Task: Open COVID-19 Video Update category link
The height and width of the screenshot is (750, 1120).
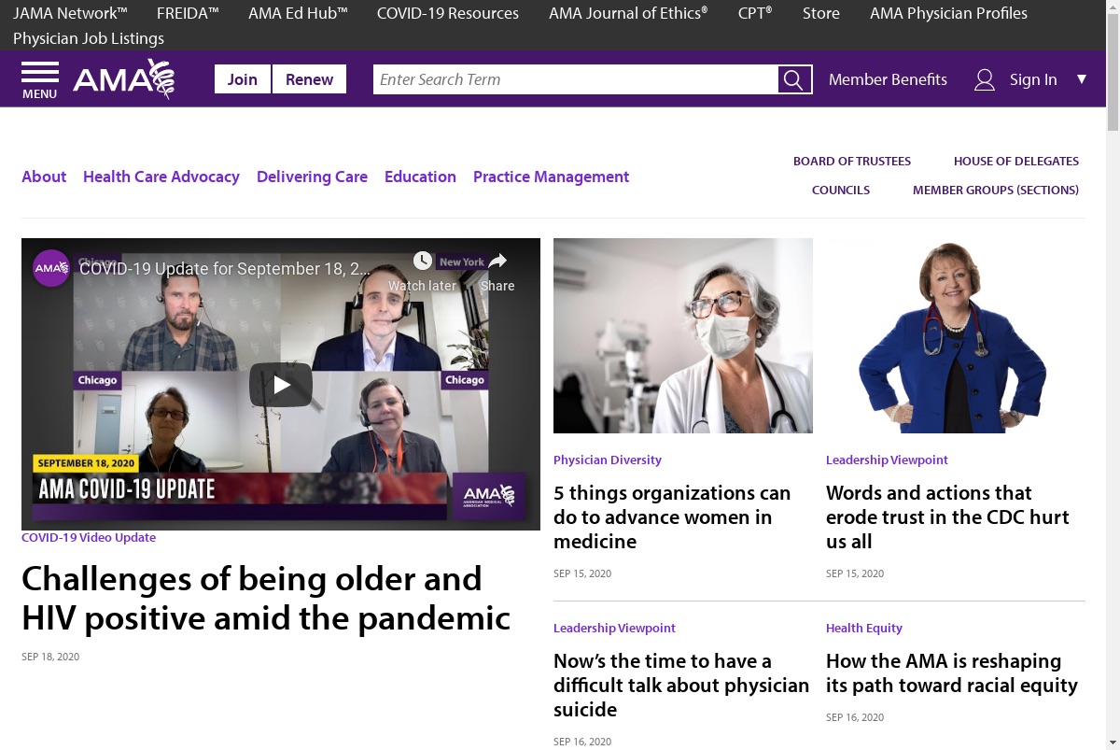Action: [x=89, y=537]
